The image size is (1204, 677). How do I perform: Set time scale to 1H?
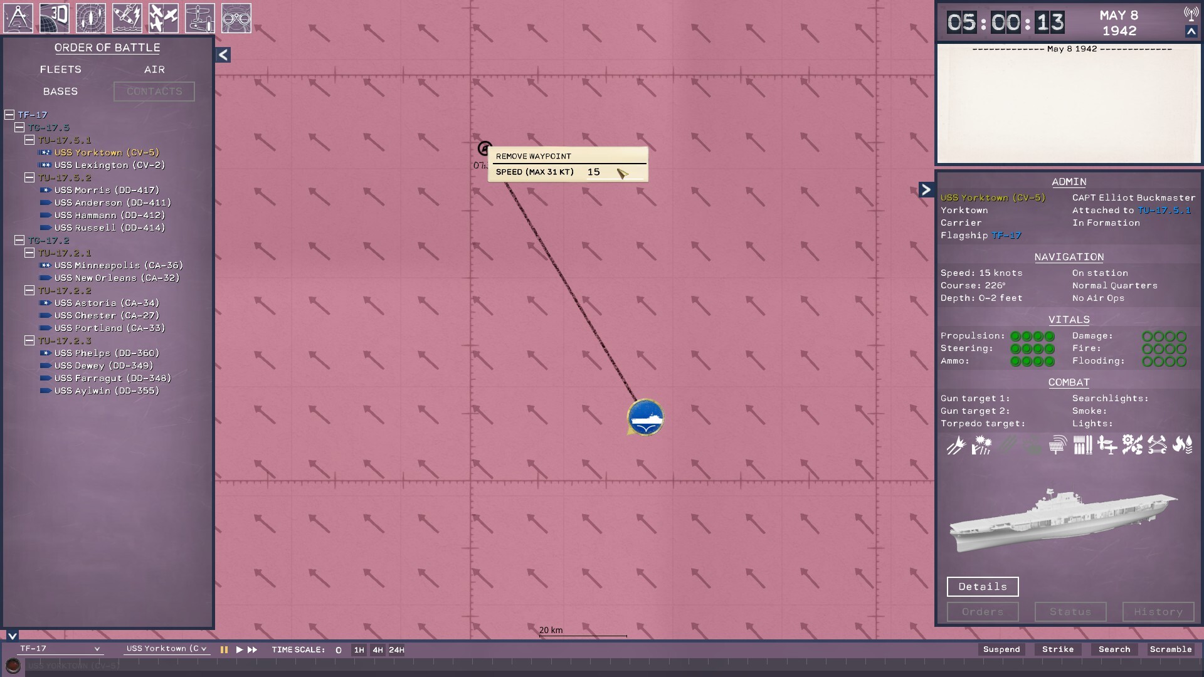[359, 650]
